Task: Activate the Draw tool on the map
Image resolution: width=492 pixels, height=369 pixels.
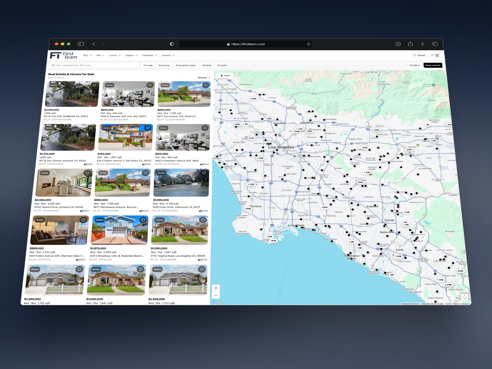Action: pyautogui.click(x=225, y=76)
